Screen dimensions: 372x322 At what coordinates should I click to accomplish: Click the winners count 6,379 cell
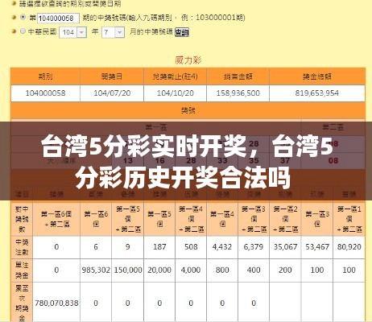[x=254, y=247]
